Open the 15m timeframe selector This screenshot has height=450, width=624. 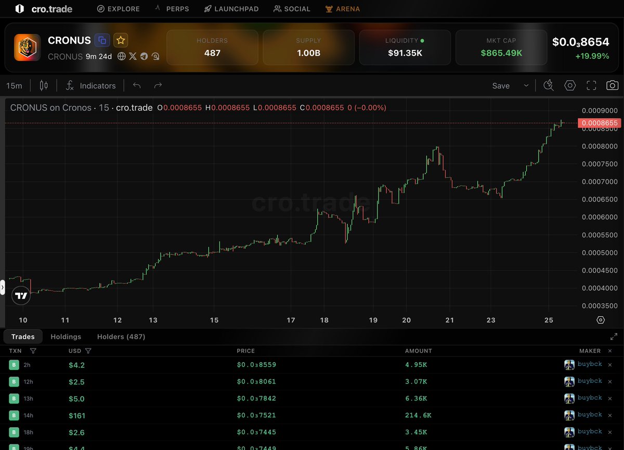coord(14,86)
